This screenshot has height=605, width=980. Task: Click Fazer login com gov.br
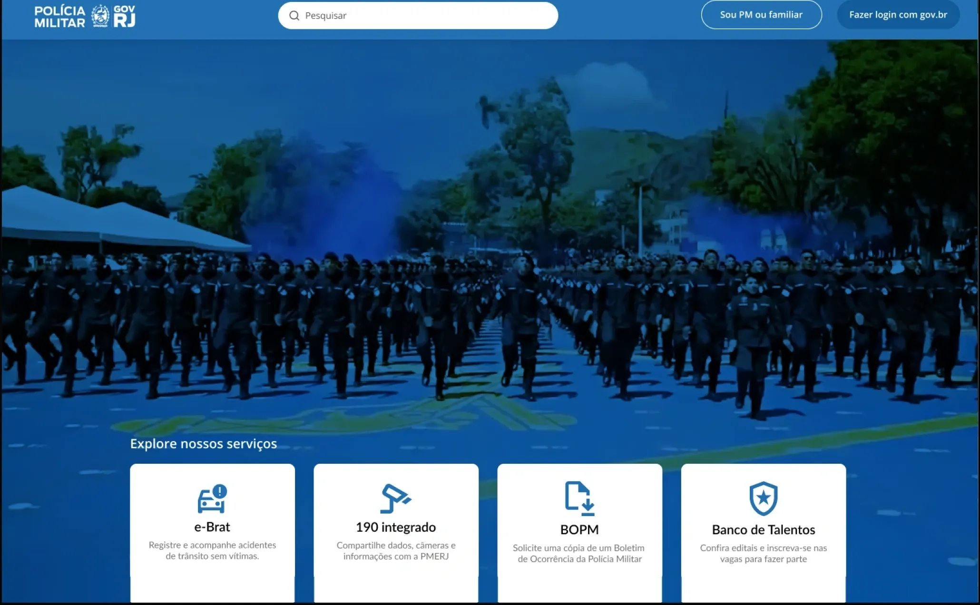click(x=898, y=15)
